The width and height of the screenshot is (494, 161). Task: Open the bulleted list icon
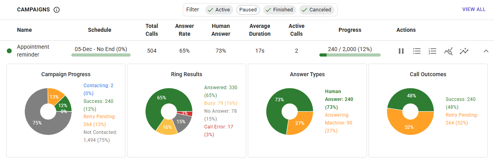pos(417,51)
